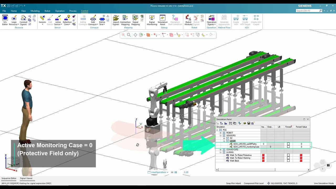Viewport: 336px width, 189px height.
Task: Toggle input signal of Walk To Robot Warning
Action: tap(263, 158)
